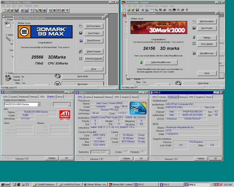Click Edit Description button in 3DMark 99 Max dialog
The image size is (234, 187).
pyautogui.click(x=94, y=26)
